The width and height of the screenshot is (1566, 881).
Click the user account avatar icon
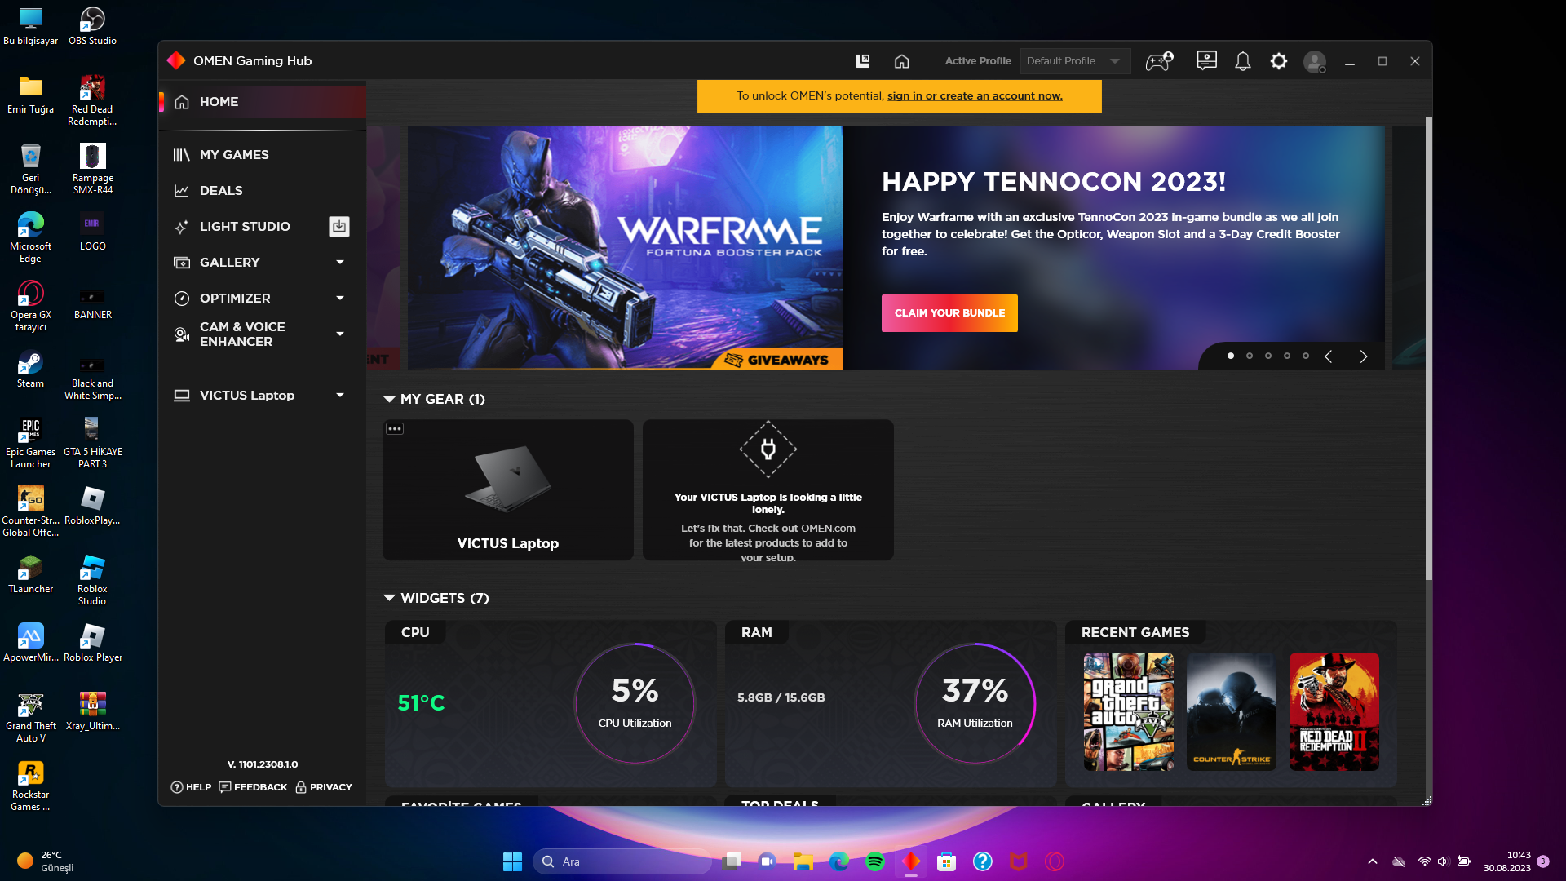coord(1314,62)
